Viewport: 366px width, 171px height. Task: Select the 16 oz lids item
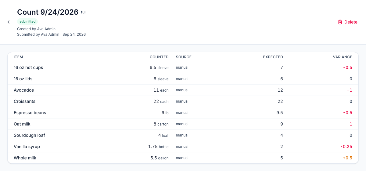point(23,79)
